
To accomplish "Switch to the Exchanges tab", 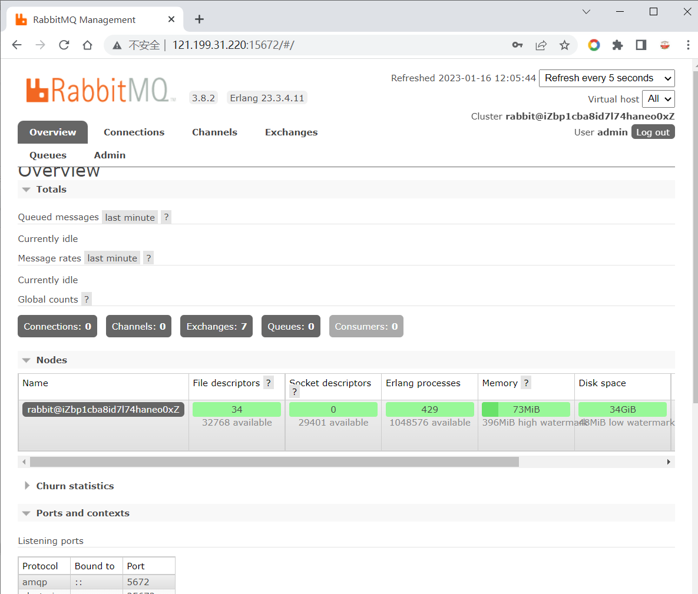I will (291, 132).
